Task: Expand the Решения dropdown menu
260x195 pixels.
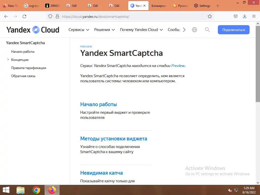Action: click(x=104, y=30)
